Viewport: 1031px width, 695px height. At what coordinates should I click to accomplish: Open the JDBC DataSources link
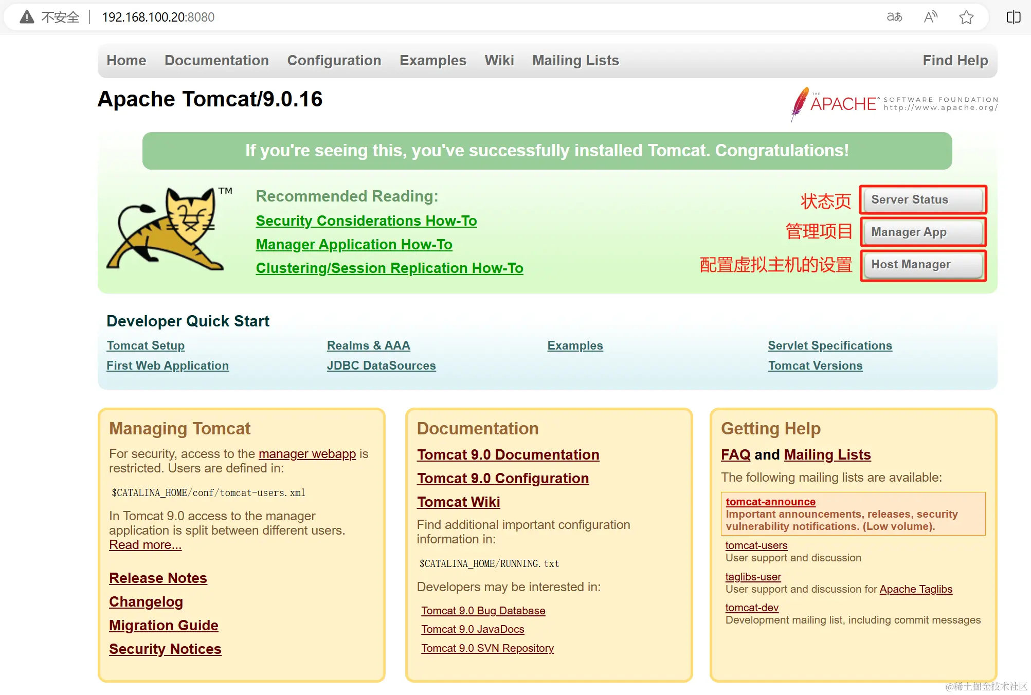382,365
